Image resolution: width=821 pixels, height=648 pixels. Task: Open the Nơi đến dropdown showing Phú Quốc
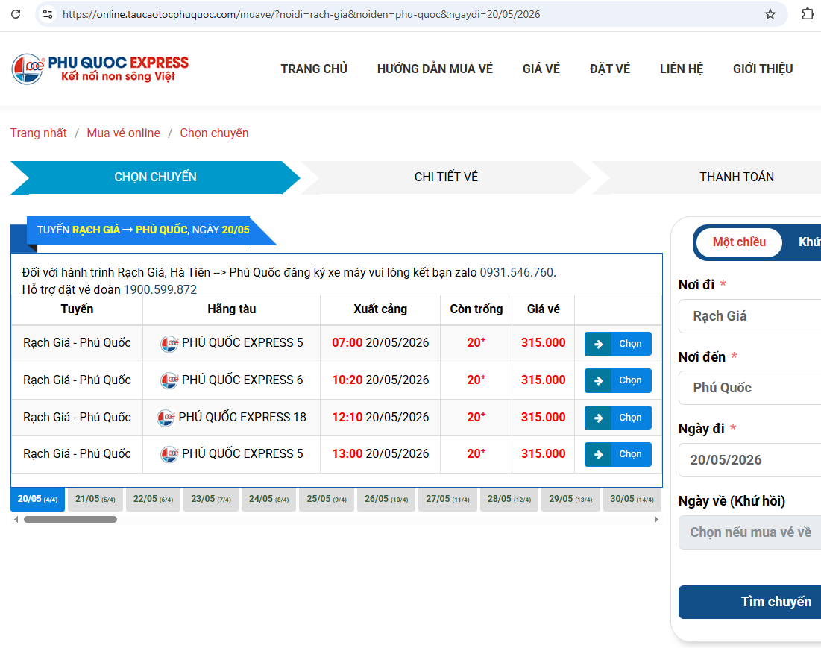[x=750, y=388]
